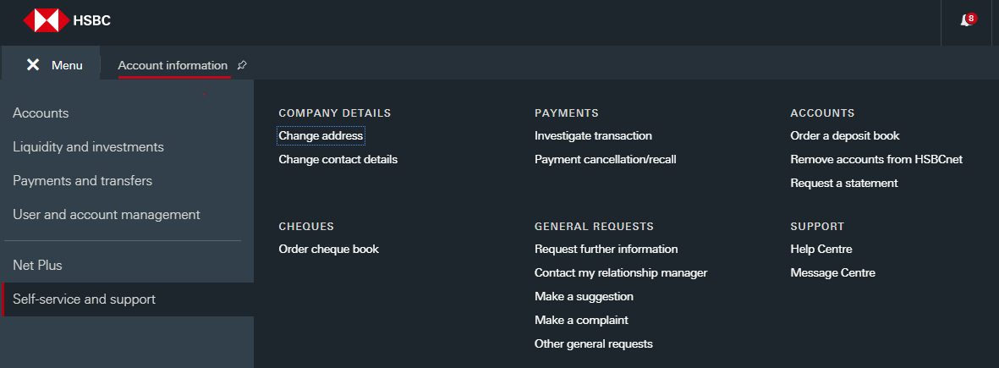The height and width of the screenshot is (368, 999).
Task: Click the Order cheque book link
Action: (x=329, y=249)
